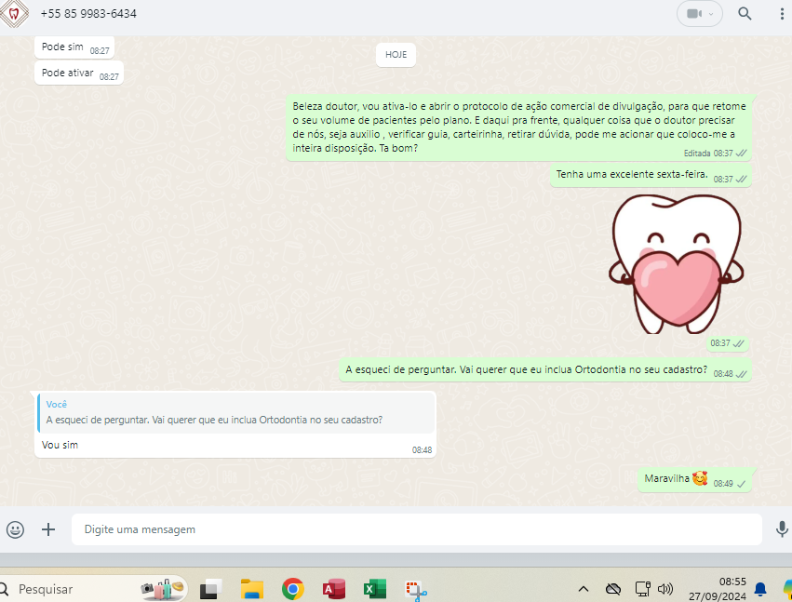The image size is (792, 602).
Task: Open Google Chrome from the taskbar
Action: pos(293,589)
